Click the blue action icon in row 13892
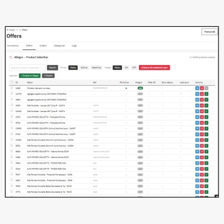Image resolution: width=224 pixels, height=224 pixels. (197, 128)
